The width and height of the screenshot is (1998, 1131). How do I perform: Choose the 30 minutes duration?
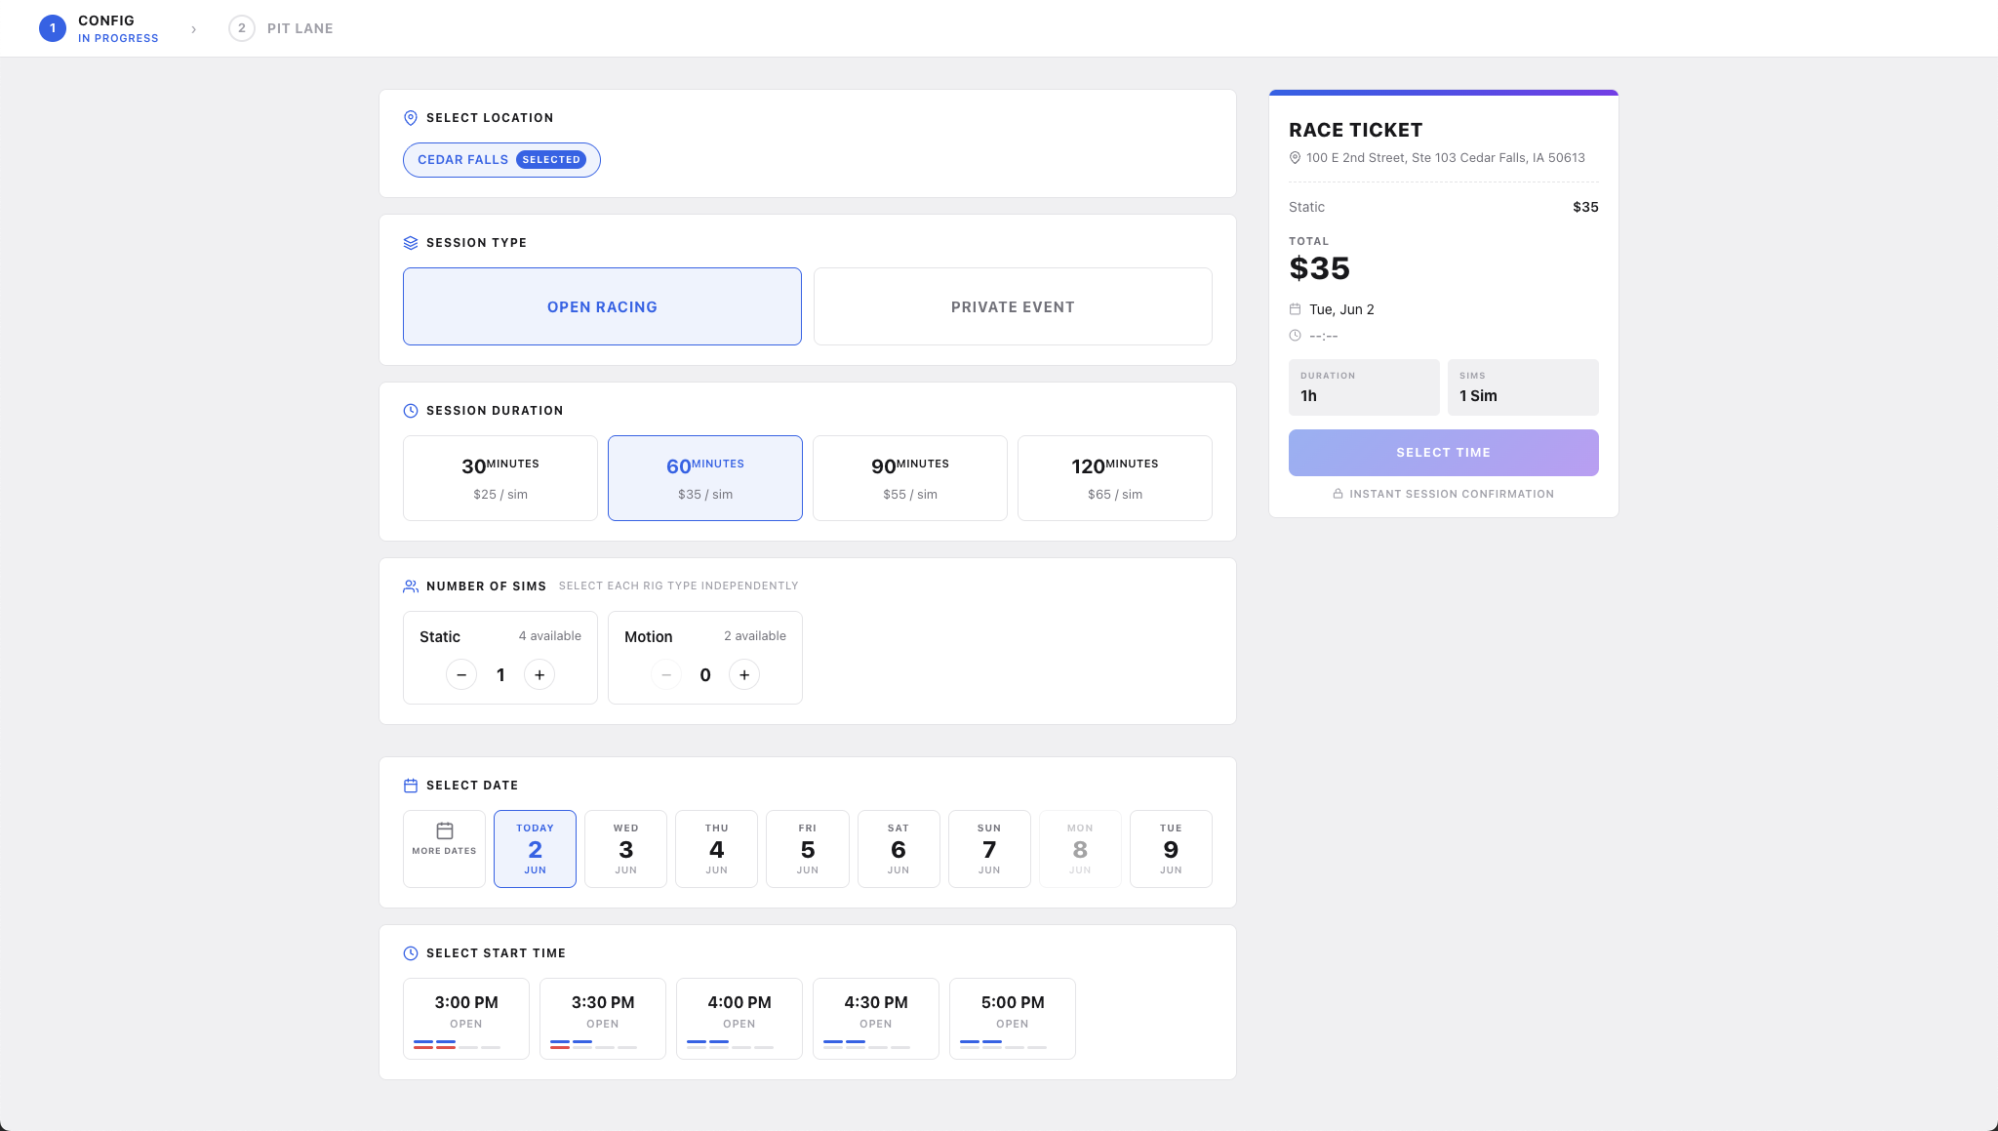pos(500,478)
